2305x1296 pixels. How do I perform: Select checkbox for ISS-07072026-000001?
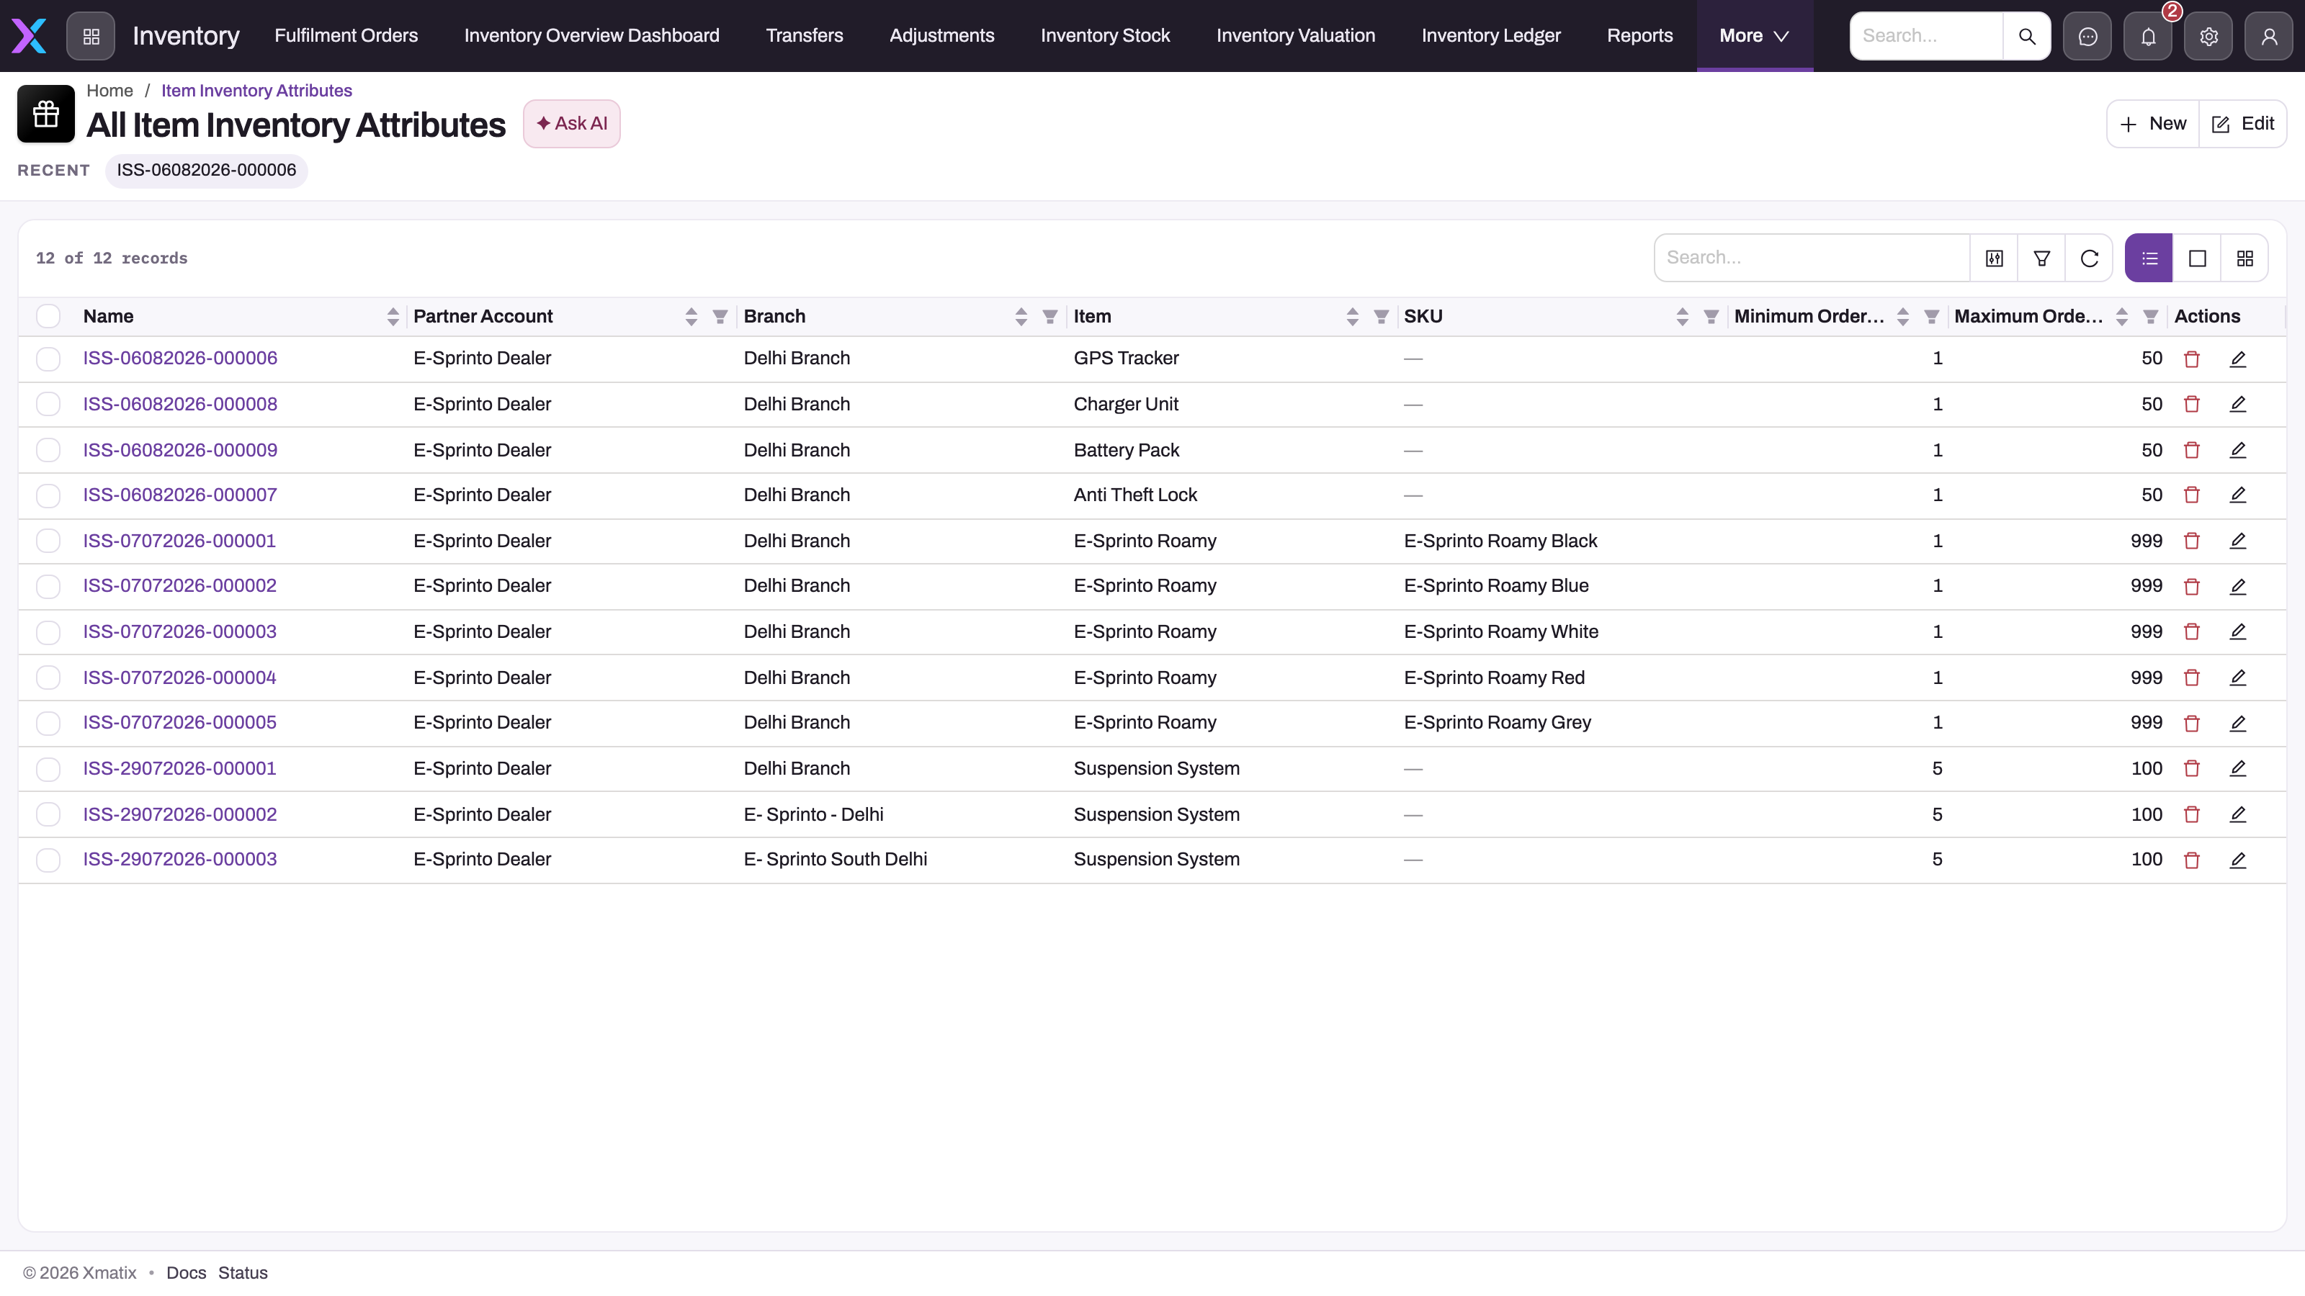(x=48, y=541)
